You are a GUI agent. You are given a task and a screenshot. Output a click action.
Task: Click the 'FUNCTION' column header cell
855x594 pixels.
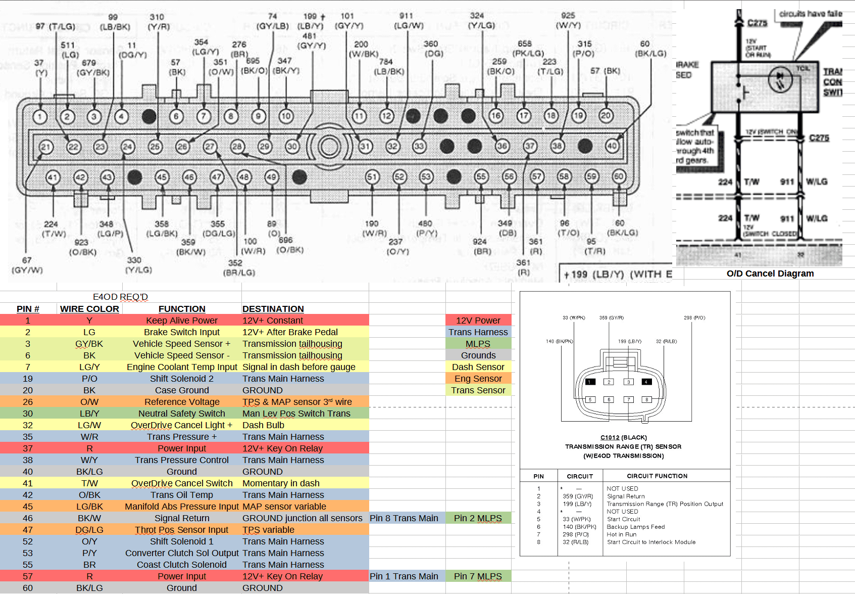(x=182, y=309)
